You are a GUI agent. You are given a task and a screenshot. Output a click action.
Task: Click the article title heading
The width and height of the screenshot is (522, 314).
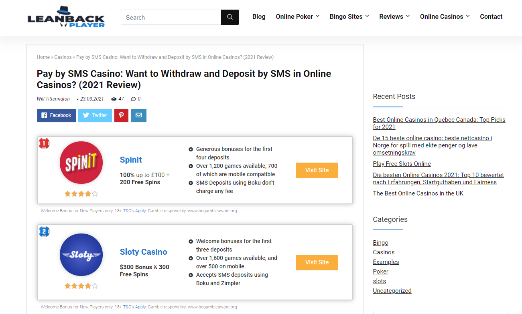click(x=184, y=79)
